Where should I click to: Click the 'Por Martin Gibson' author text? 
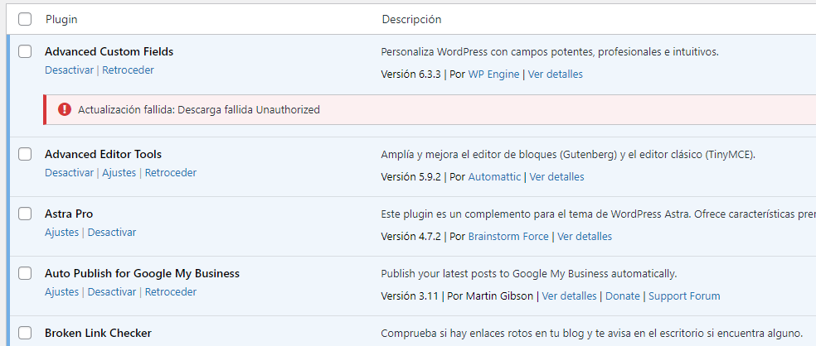click(490, 296)
